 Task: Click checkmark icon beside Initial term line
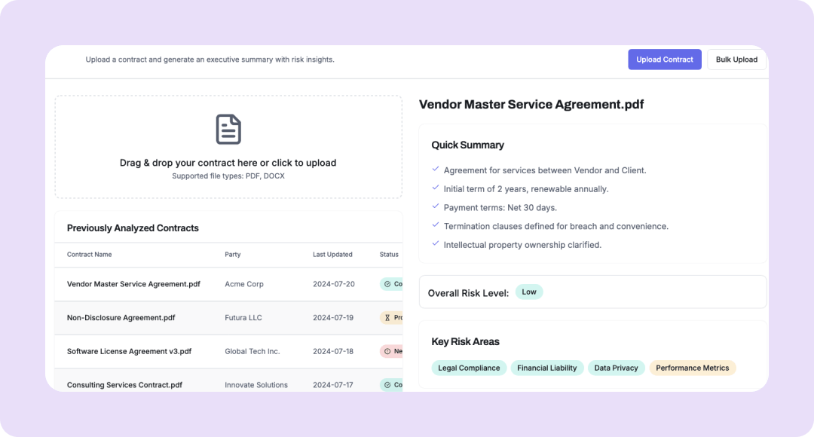tap(436, 188)
